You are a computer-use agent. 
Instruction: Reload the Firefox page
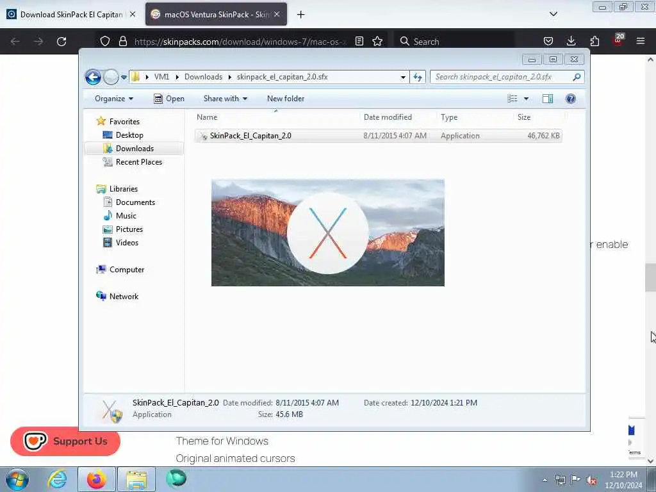(x=61, y=42)
